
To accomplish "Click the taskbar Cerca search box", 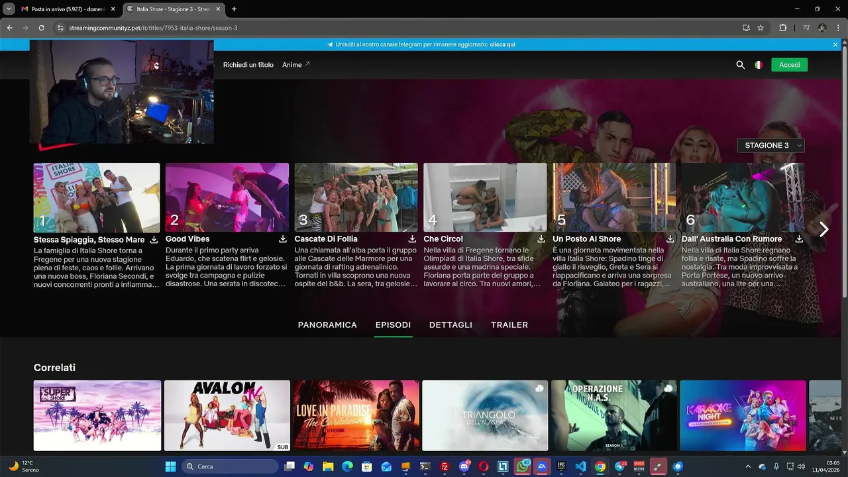I will click(229, 466).
